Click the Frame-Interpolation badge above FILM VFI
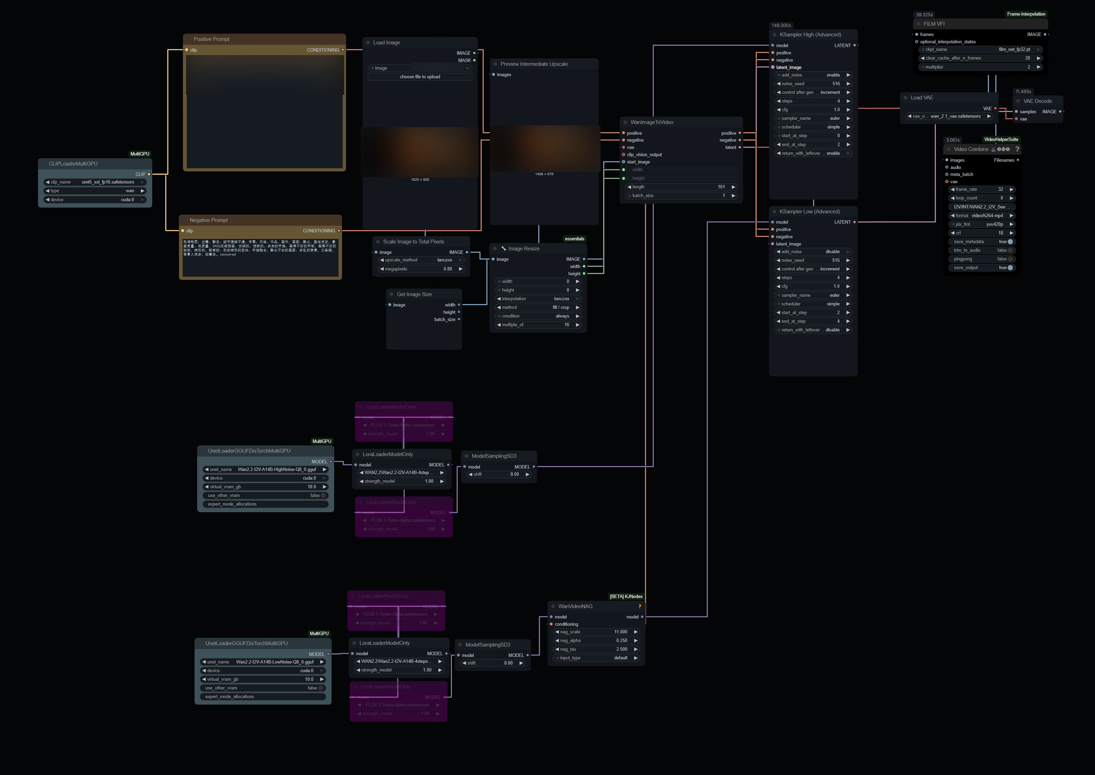This screenshot has width=1095, height=775. pyautogui.click(x=1026, y=14)
